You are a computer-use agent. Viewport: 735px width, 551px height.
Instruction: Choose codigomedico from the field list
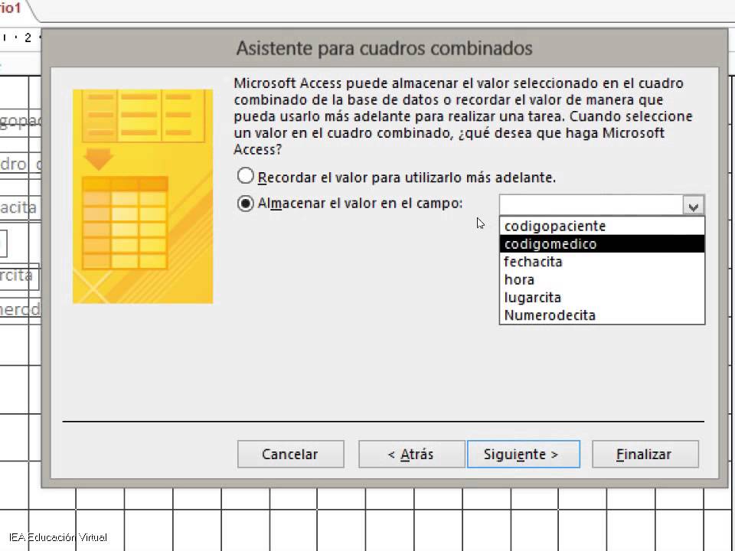click(x=602, y=244)
